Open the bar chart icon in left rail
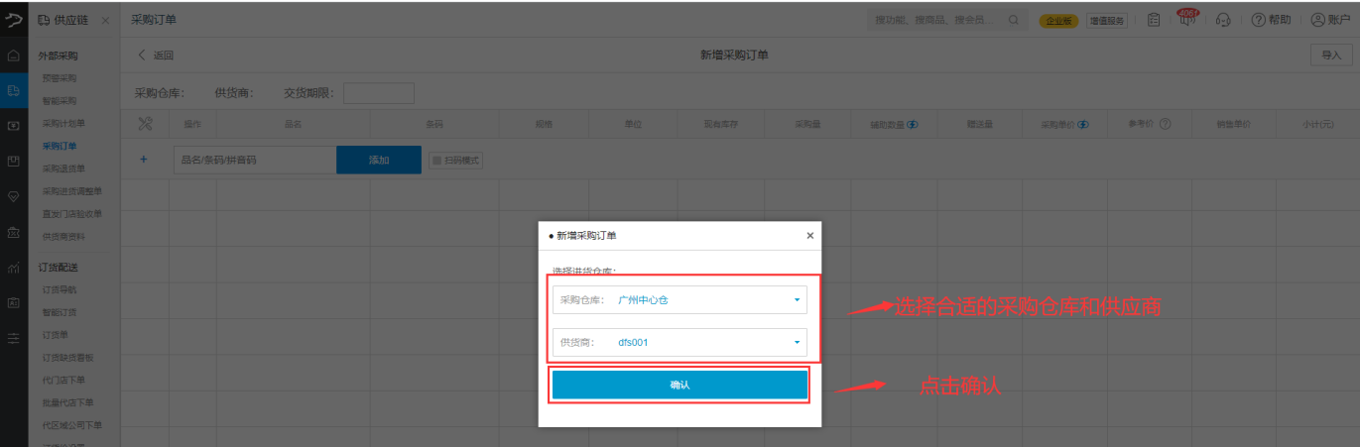The image size is (1360, 447). click(x=13, y=268)
